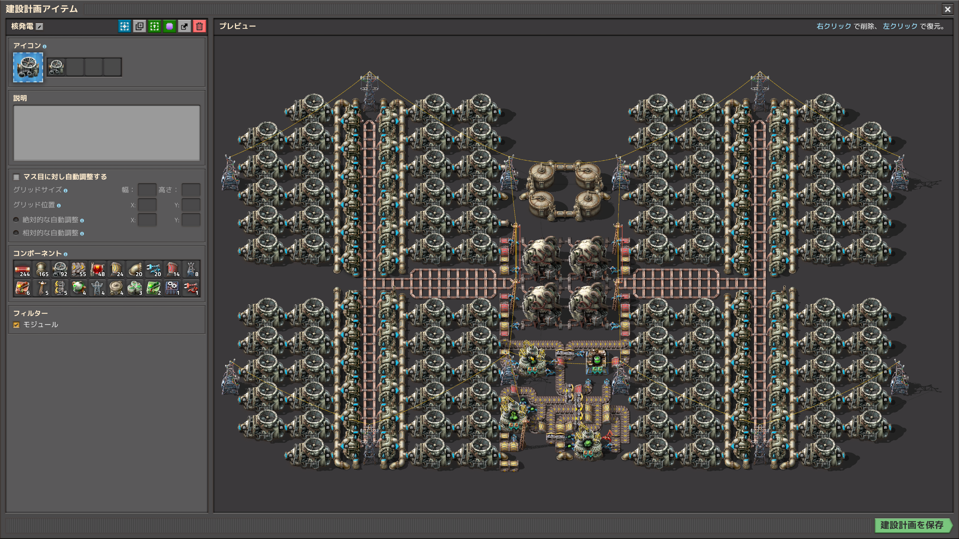
Task: Click the 核発電 blueprint name label
Action: tap(22, 26)
